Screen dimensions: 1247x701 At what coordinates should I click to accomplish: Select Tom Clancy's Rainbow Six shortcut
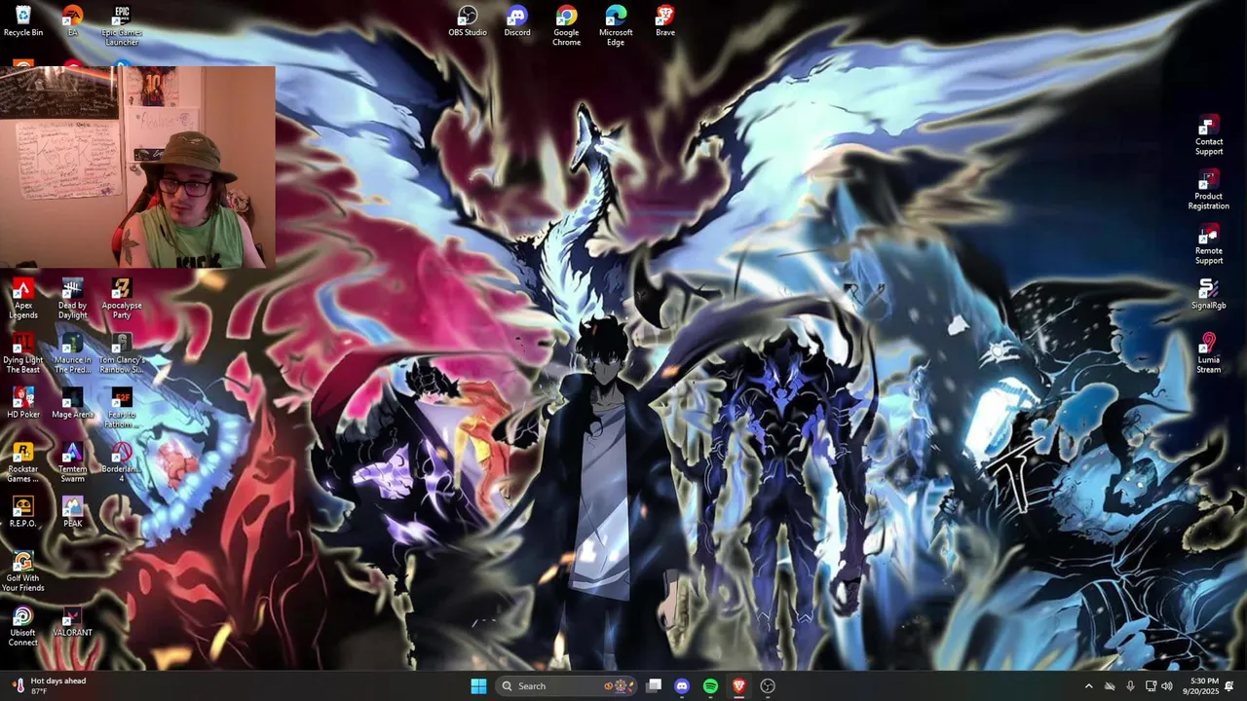[122, 353]
